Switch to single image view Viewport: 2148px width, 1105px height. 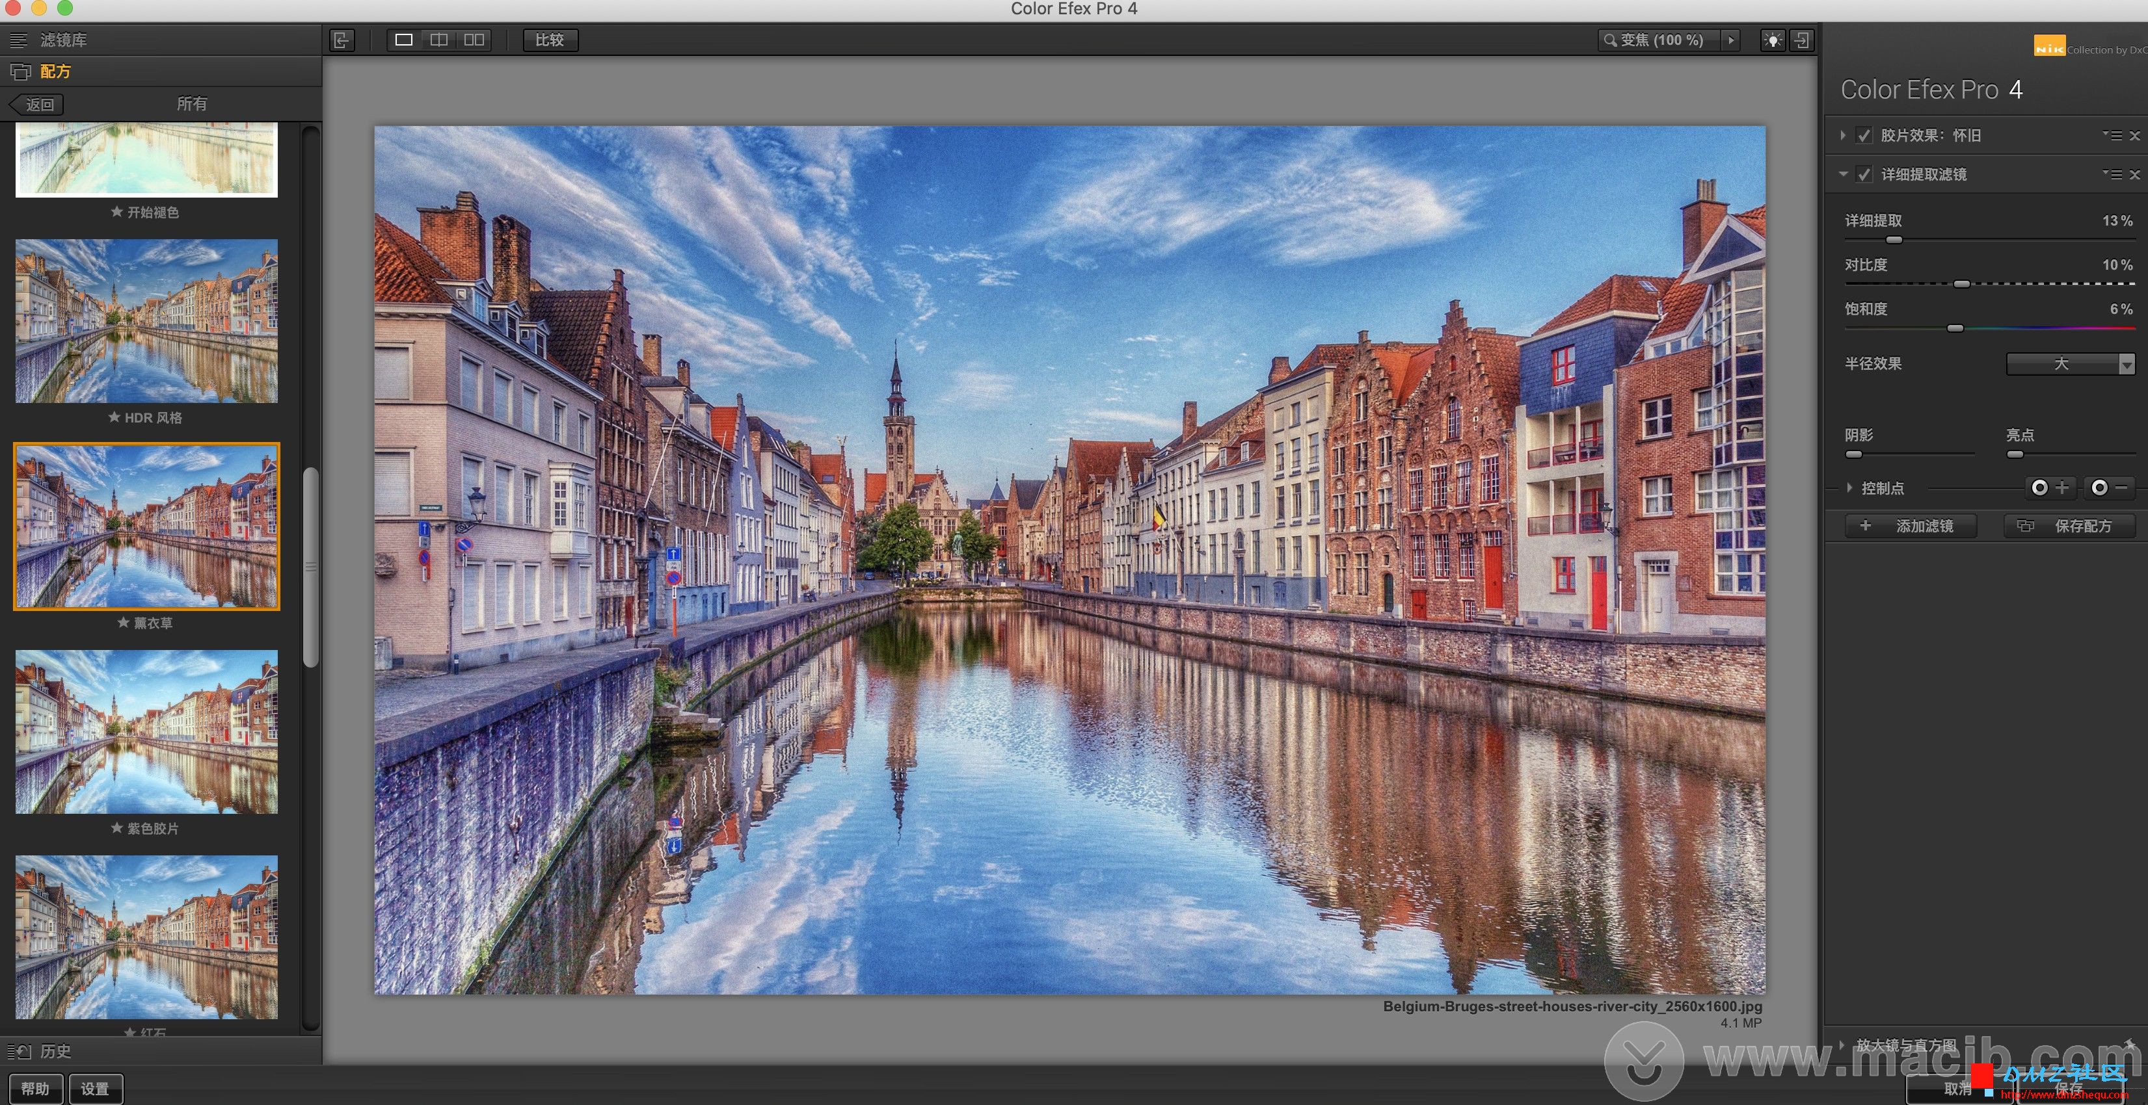[x=403, y=40]
